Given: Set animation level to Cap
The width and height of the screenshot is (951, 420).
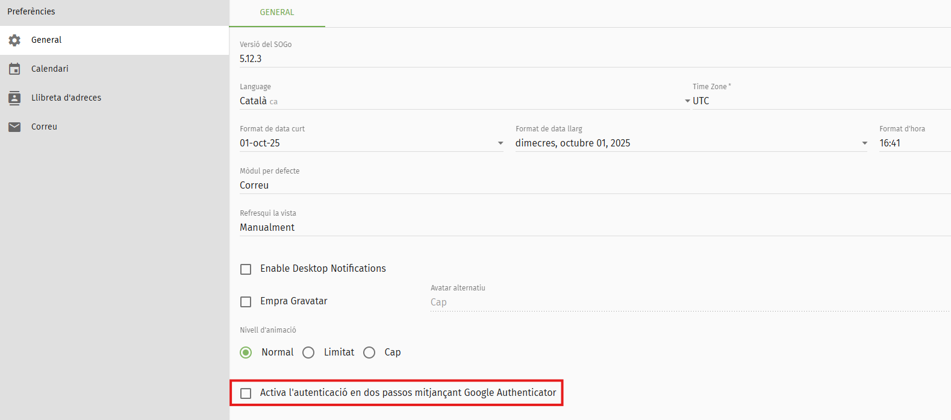Looking at the screenshot, I should tap(369, 353).
